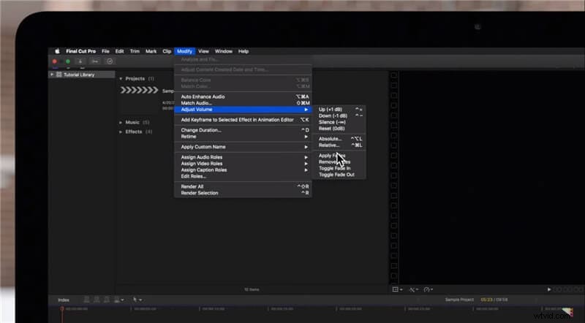Select the Sample Project chevron thumbnail
The image size is (585, 323).
pos(139,90)
